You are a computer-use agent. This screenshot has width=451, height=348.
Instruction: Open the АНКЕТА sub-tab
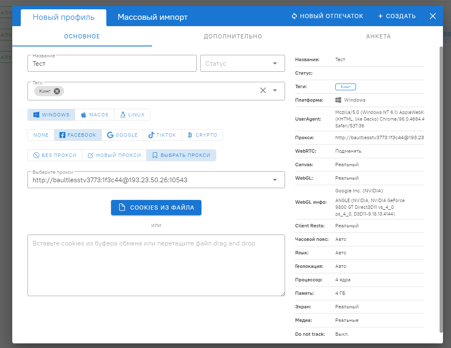coord(378,36)
